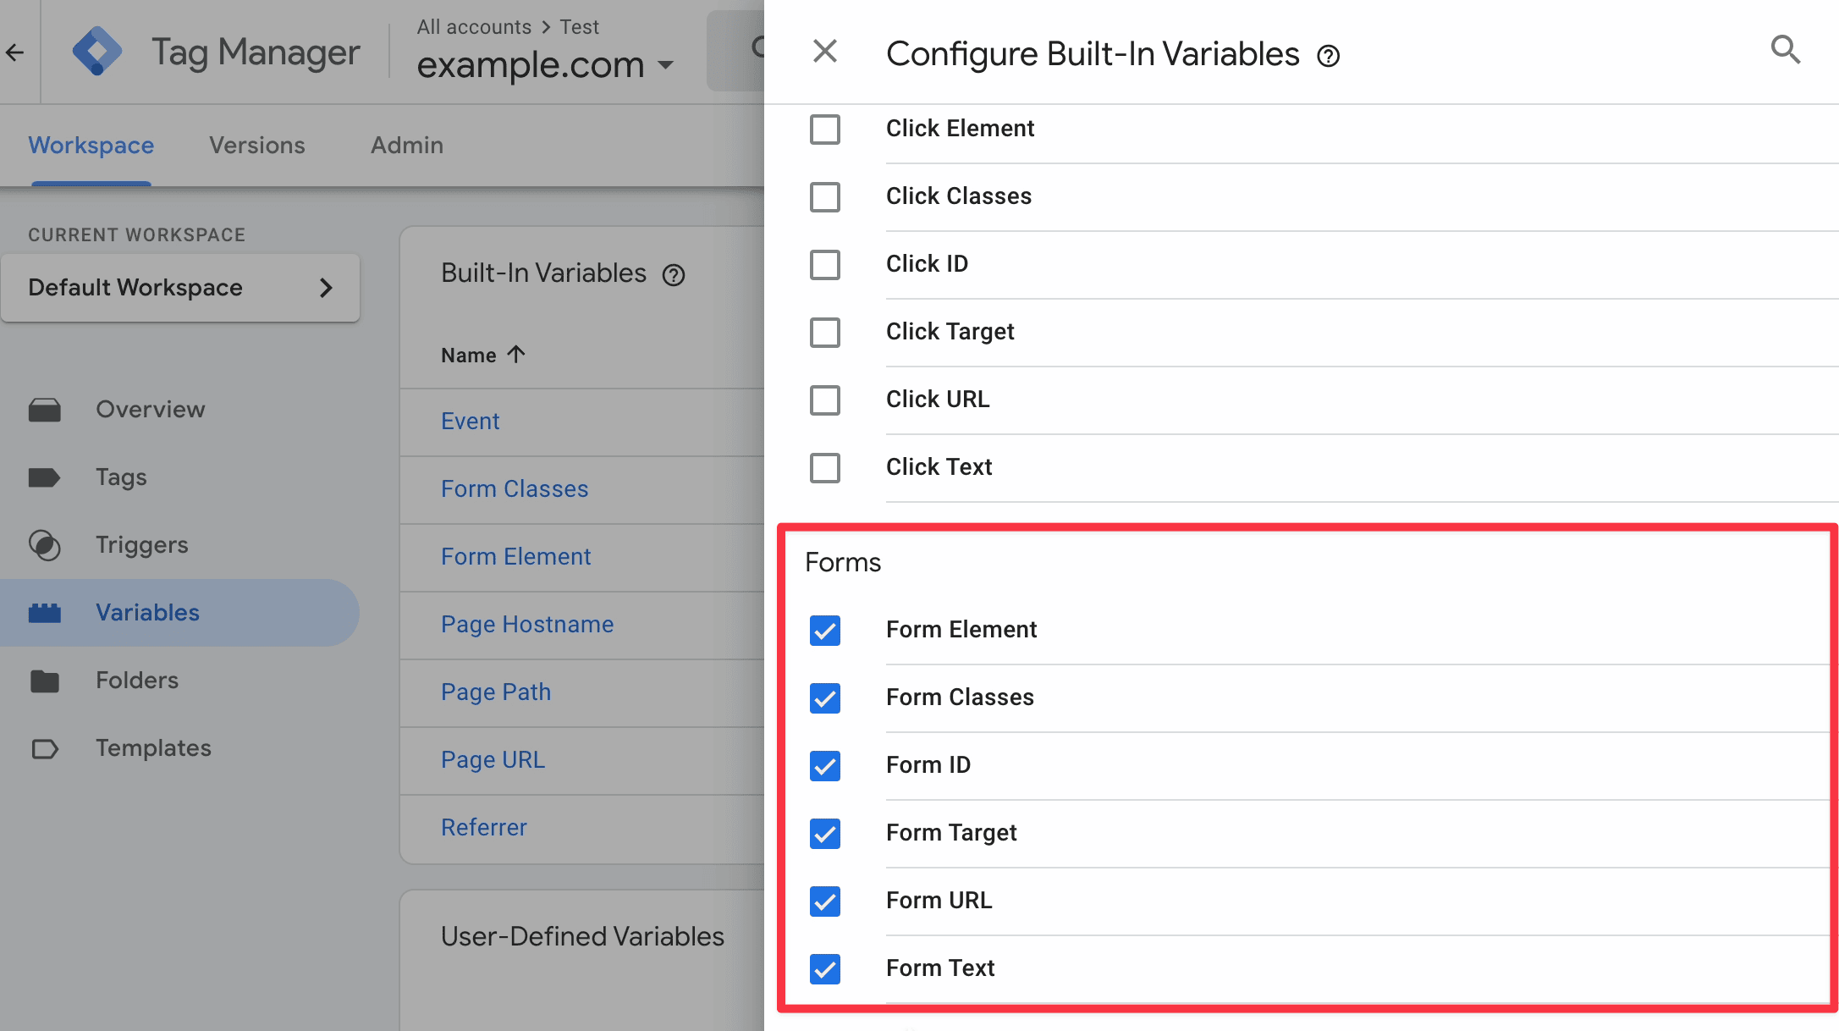
Task: Click the Form Target label text
Action: pos(951,833)
